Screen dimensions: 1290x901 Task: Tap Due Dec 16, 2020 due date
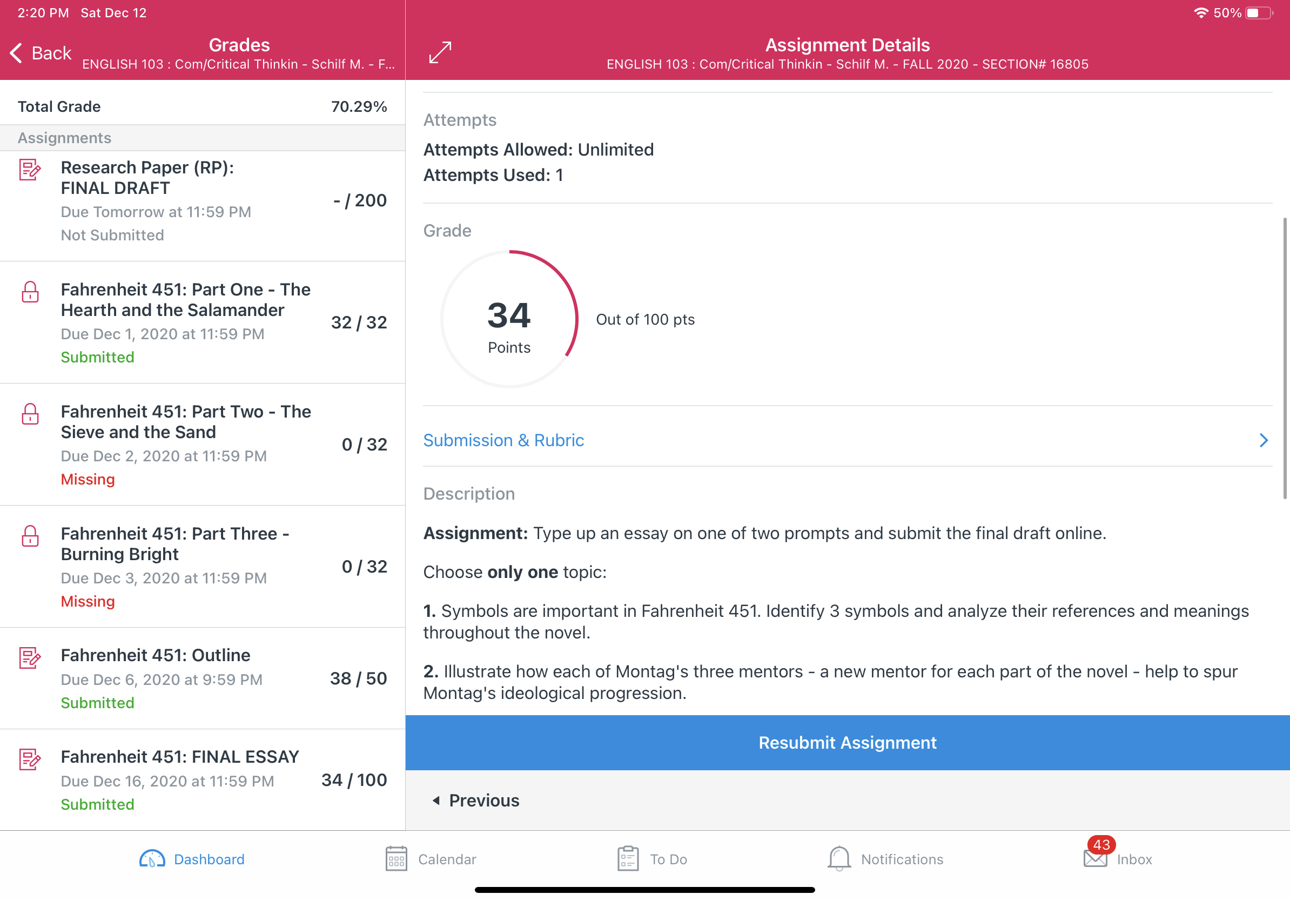pyautogui.click(x=167, y=781)
